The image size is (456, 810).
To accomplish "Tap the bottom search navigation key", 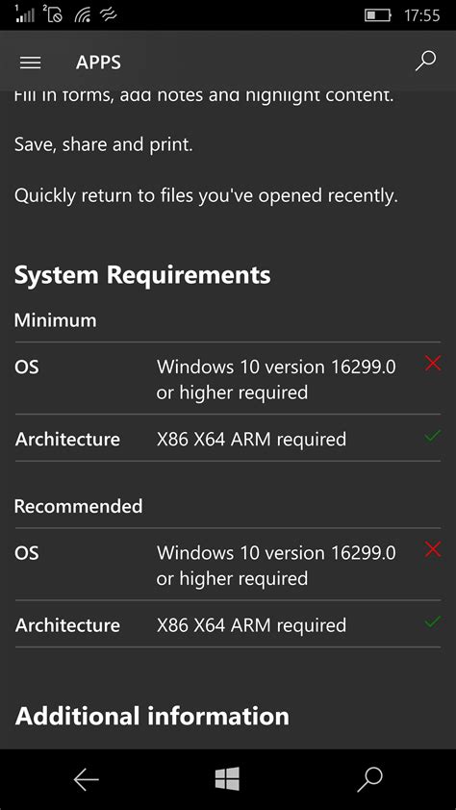I will (369, 779).
